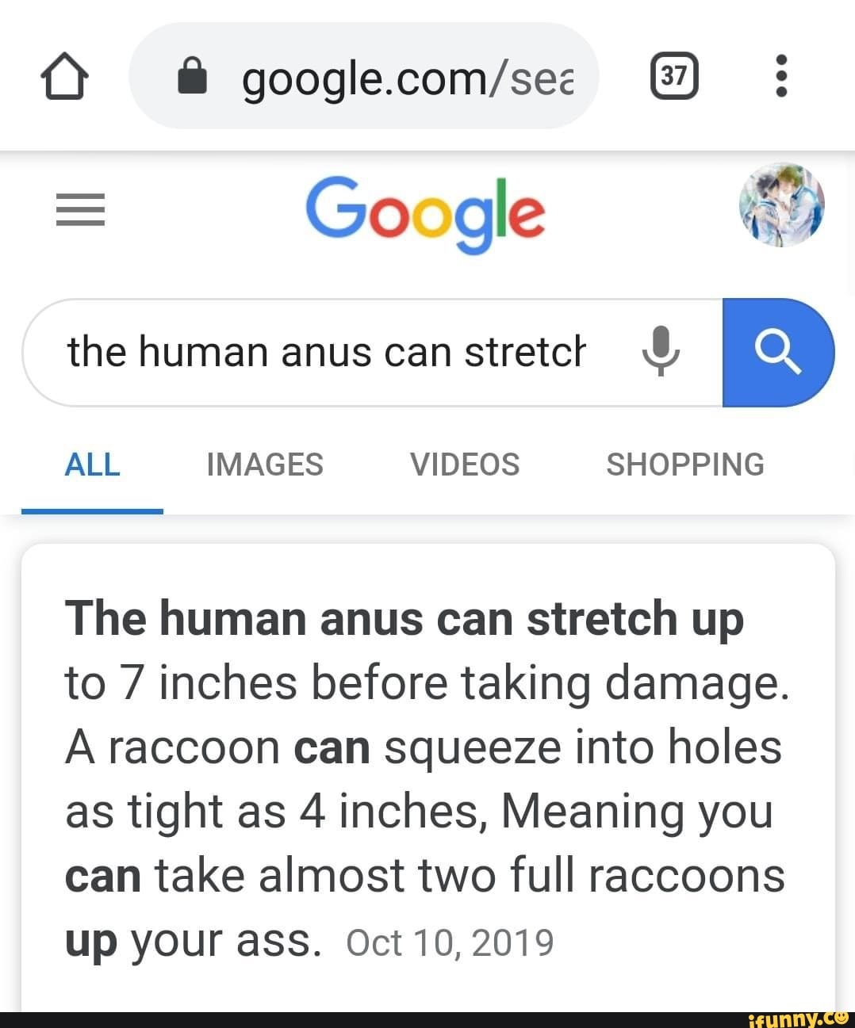Tap the browser home icon
Screen dimensions: 855x1028
[63, 77]
